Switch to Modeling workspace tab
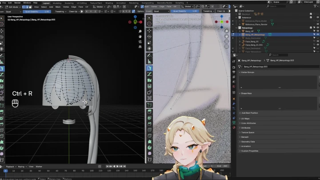Viewport: 320px width, 180px height. [57, 3]
